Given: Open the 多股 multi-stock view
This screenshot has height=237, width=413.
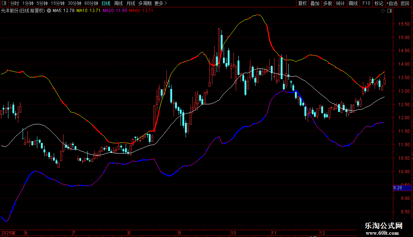Looking at the screenshot, I should (x=327, y=3).
